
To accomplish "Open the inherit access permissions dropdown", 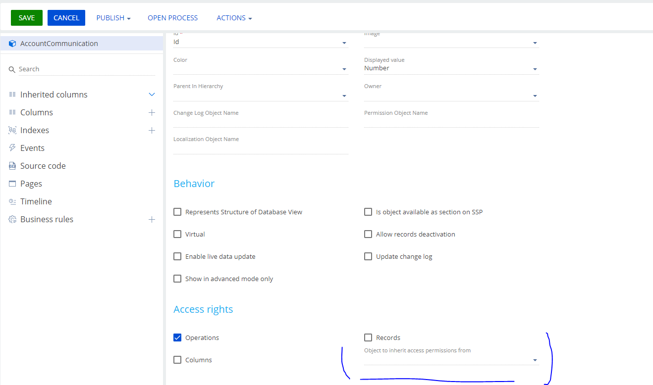I will pyautogui.click(x=535, y=360).
